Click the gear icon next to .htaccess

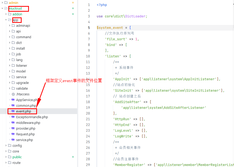coord(13,94)
